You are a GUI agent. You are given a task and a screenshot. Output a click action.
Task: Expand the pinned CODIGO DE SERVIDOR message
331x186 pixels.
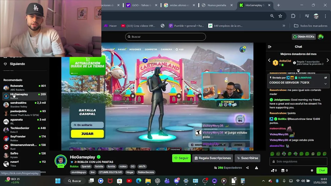click(326, 84)
